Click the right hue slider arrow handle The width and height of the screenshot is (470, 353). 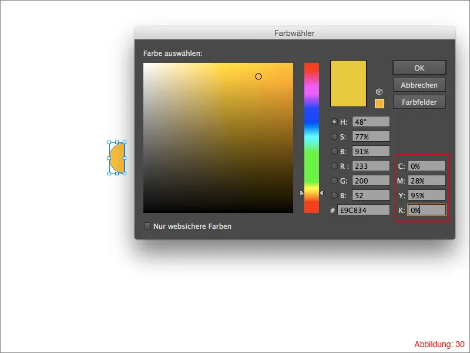click(321, 194)
